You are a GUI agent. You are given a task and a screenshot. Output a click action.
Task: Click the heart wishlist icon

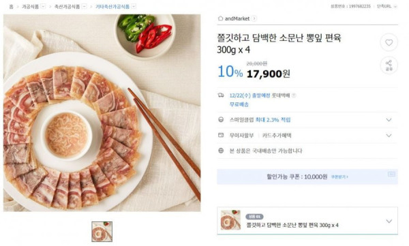tap(389, 42)
